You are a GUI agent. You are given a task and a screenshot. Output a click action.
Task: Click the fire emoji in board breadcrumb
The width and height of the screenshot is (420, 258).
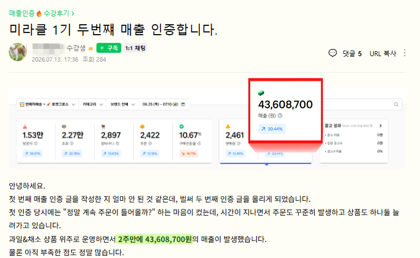(x=39, y=13)
